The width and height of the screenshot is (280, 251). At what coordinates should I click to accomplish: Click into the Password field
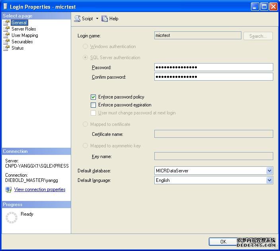[x=213, y=68]
